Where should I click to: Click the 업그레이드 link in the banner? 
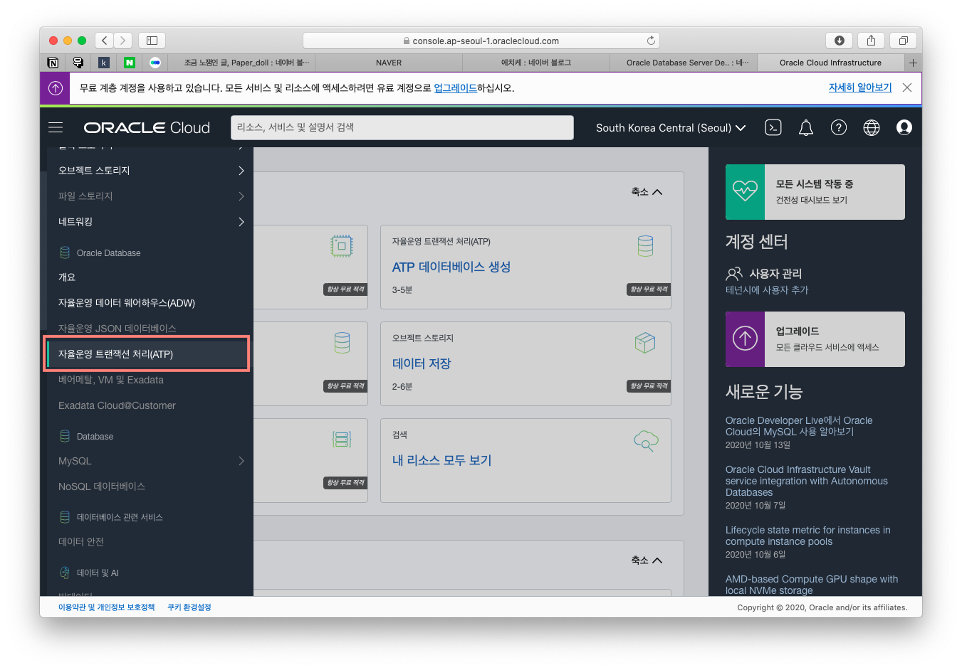(x=455, y=88)
